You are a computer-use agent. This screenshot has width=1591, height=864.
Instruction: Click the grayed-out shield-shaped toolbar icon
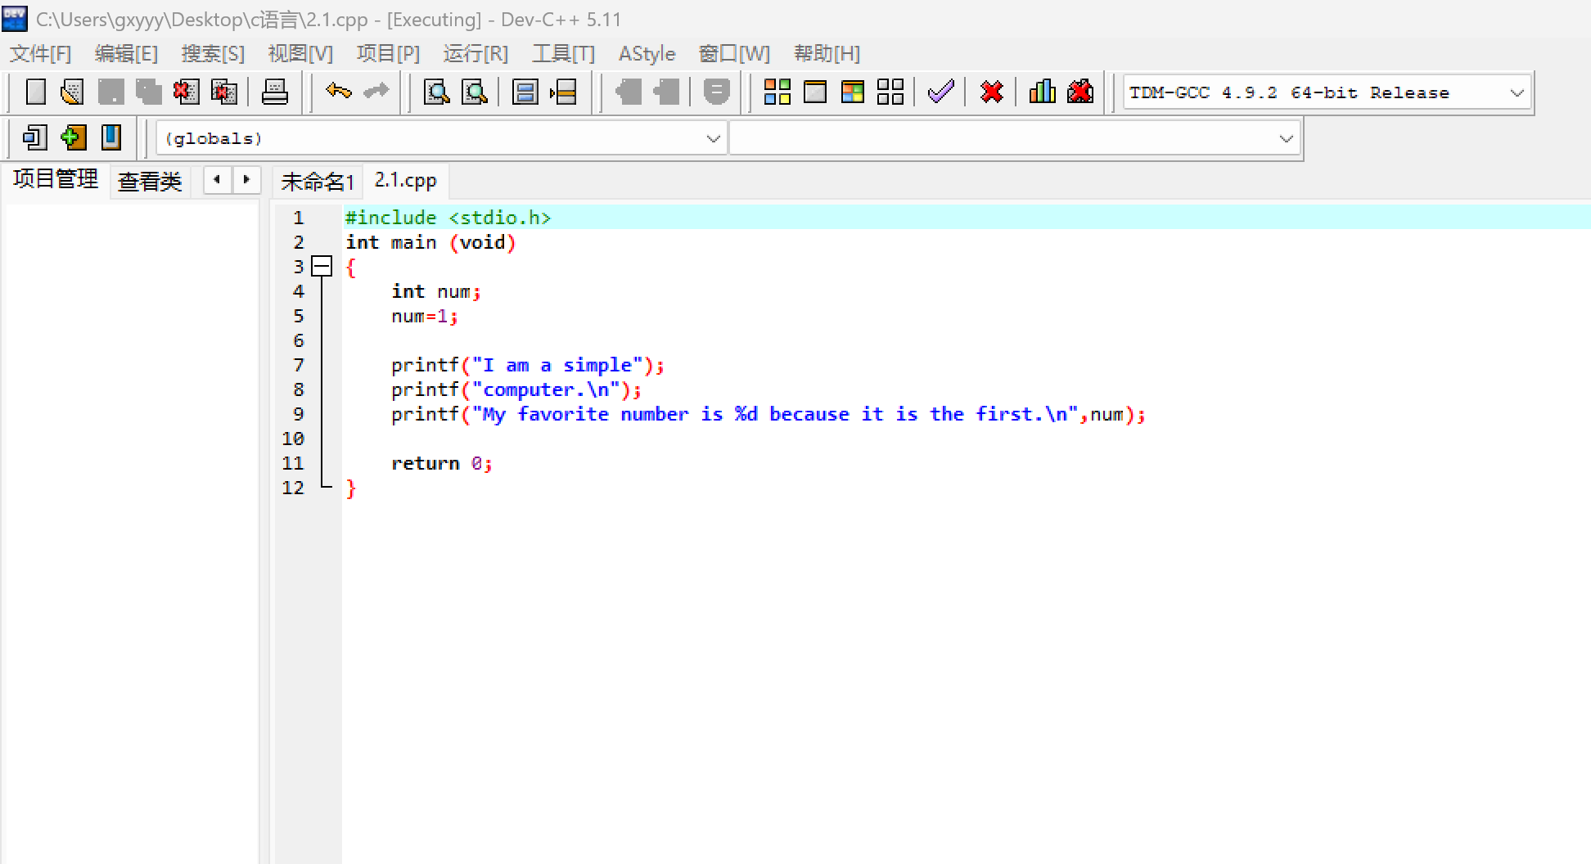[716, 92]
